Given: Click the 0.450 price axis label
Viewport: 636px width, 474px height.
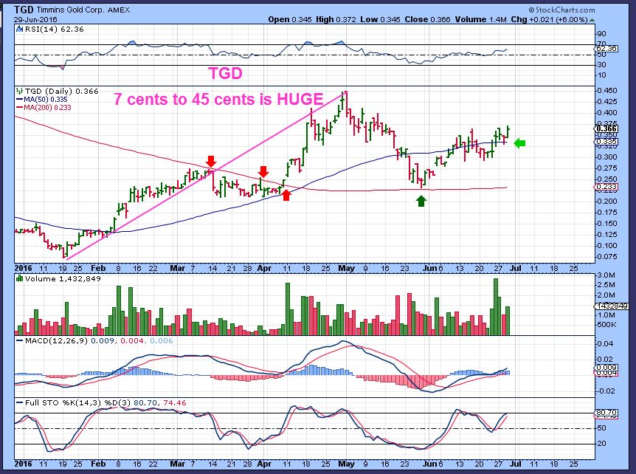Looking at the screenshot, I should click(x=607, y=91).
